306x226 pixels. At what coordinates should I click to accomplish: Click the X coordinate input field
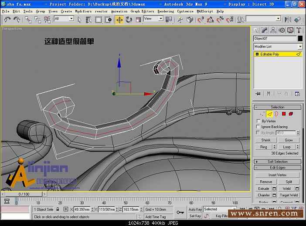pos(82,209)
